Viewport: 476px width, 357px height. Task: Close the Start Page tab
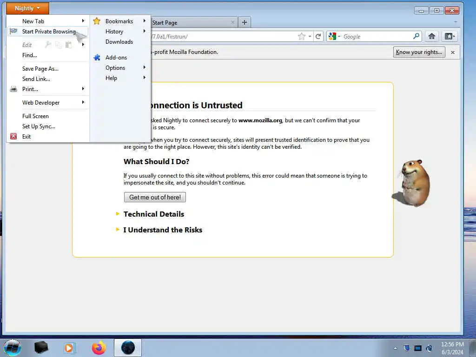click(x=232, y=22)
